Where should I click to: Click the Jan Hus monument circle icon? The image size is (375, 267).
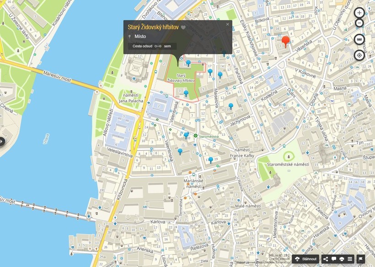click(x=289, y=156)
